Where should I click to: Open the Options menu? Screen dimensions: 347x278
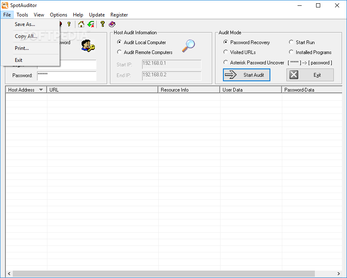59,14
